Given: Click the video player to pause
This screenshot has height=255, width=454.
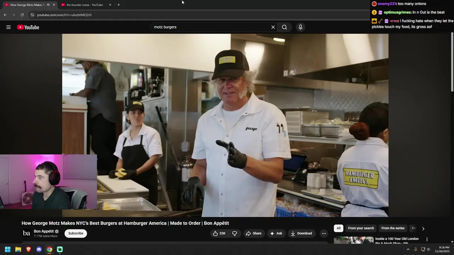Looking at the screenshot, I should [x=225, y=125].
